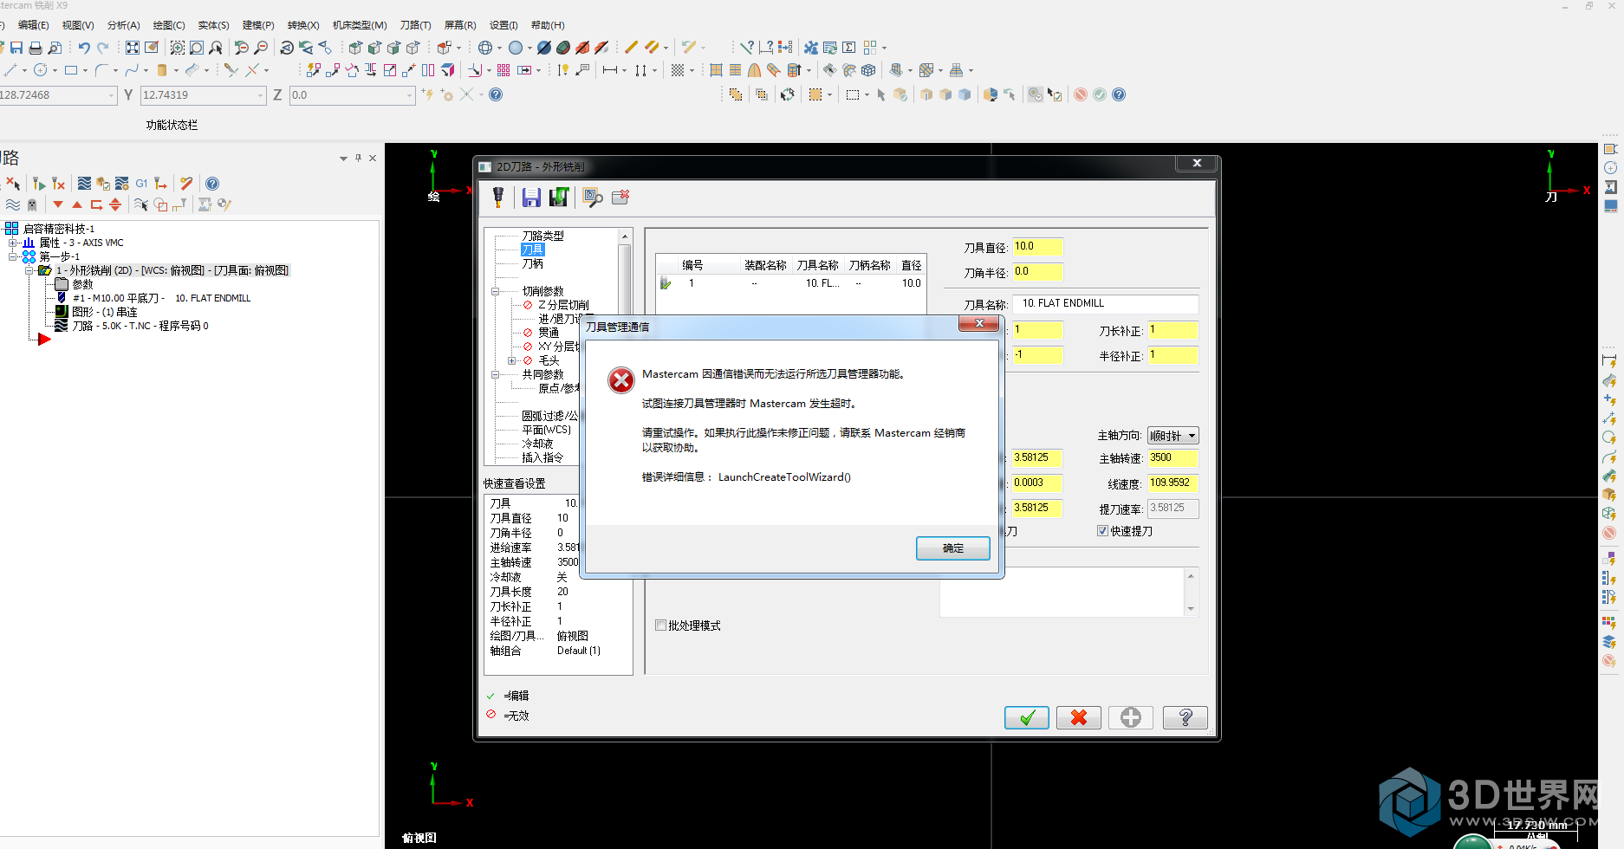Open 视图(V) menu

78,25
